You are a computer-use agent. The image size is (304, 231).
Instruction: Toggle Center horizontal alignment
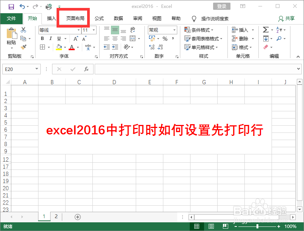tap(115, 38)
